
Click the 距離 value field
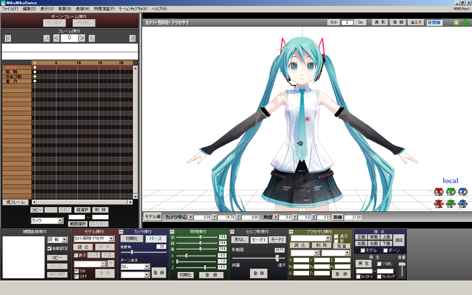tap(353, 217)
